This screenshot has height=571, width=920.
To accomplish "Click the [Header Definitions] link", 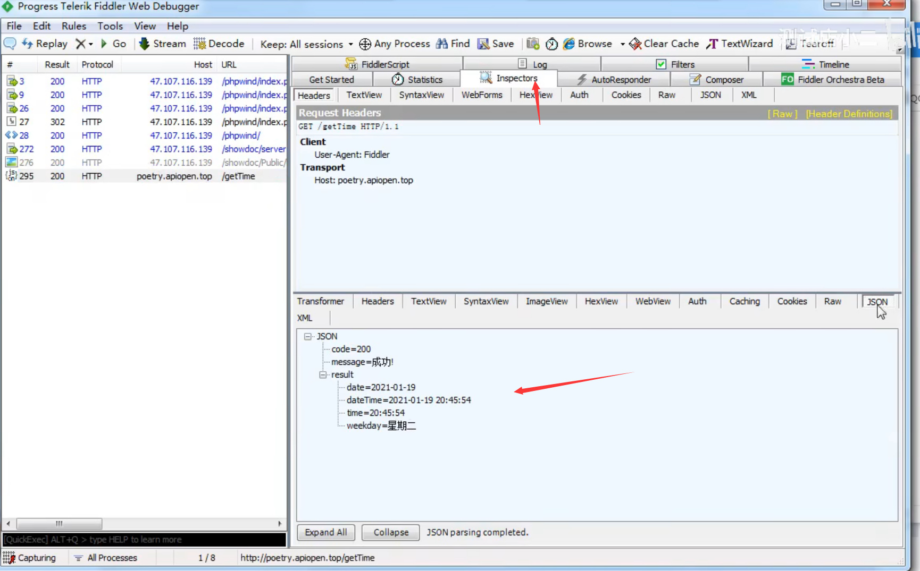I will (x=849, y=114).
